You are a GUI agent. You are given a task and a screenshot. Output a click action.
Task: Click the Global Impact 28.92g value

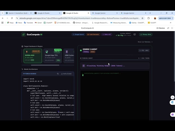pyautogui.click(x=120, y=35)
